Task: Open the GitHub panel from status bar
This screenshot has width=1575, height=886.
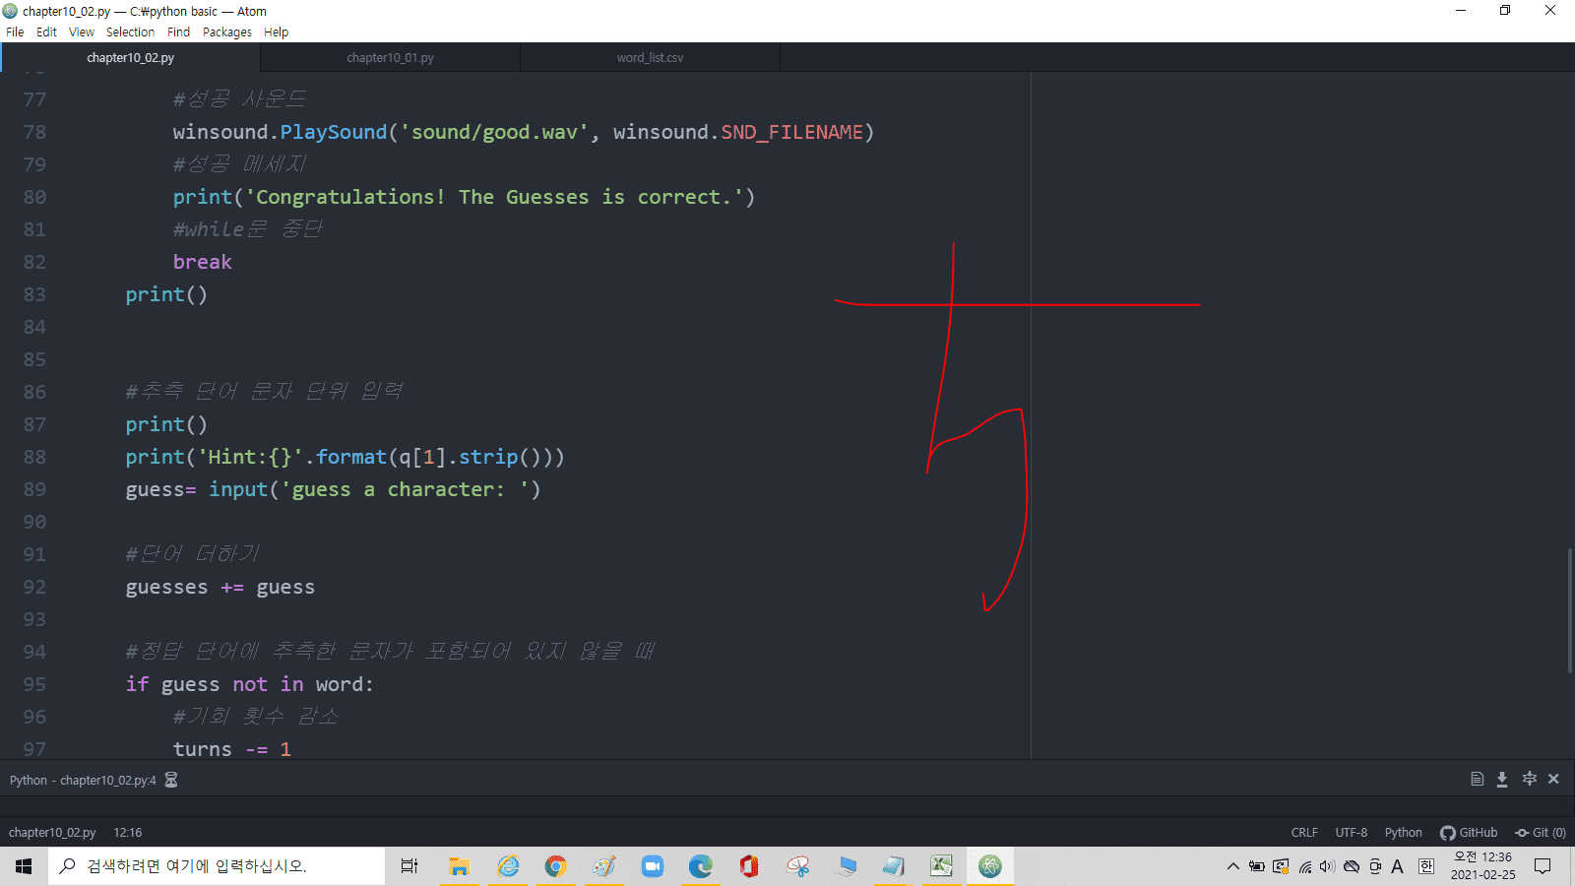Action: [x=1469, y=833]
